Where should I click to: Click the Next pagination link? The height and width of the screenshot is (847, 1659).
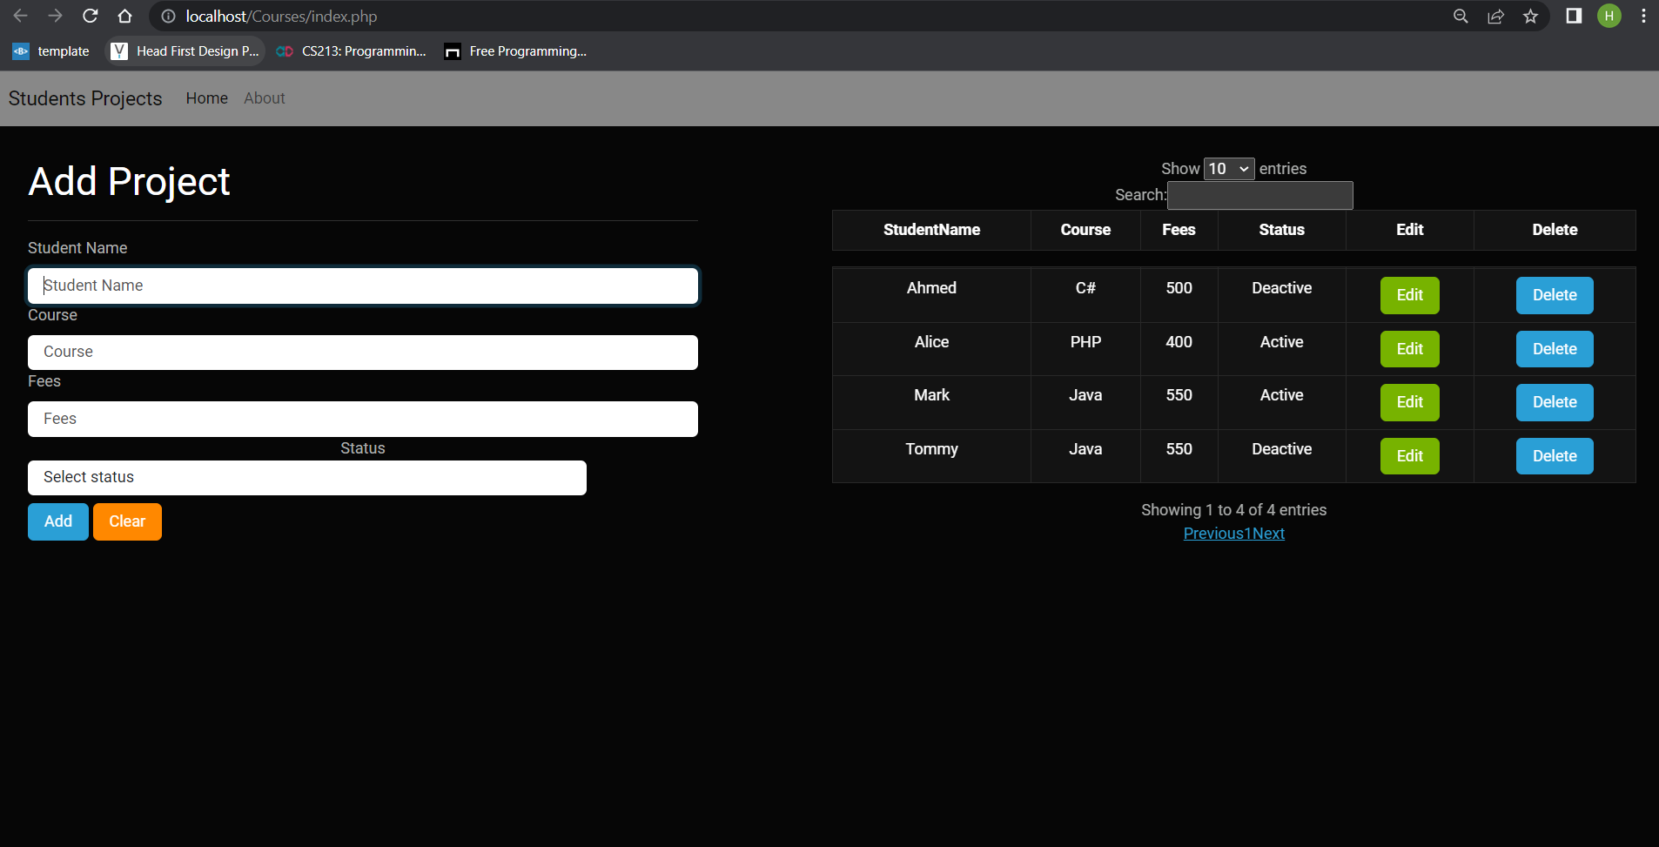point(1269,533)
